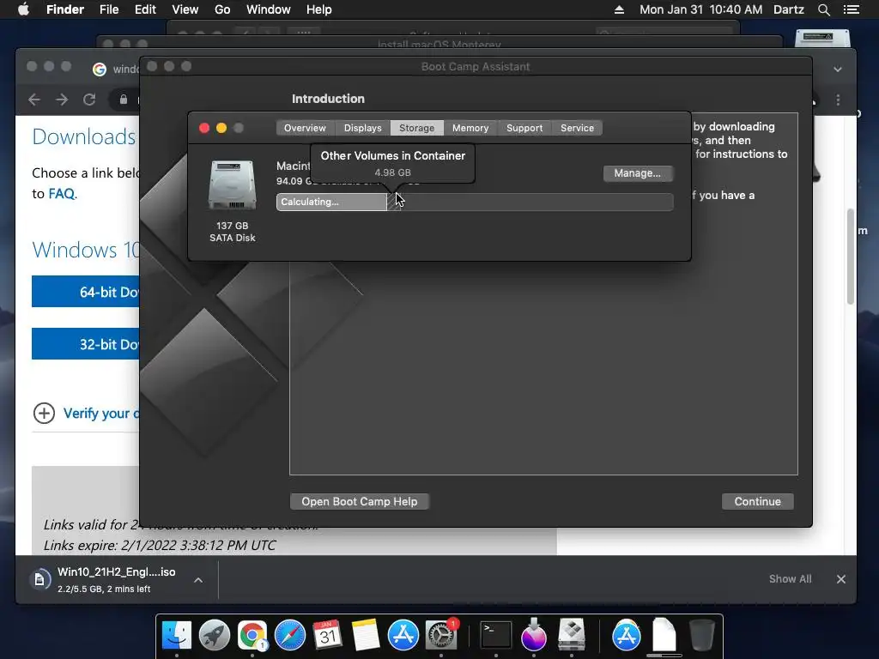Open System Preferences with update badge
879x659 pixels.
pyautogui.click(x=441, y=635)
